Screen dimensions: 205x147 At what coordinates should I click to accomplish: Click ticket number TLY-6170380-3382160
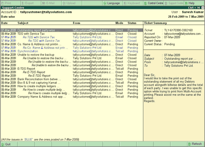pyautogui.click(x=178, y=30)
